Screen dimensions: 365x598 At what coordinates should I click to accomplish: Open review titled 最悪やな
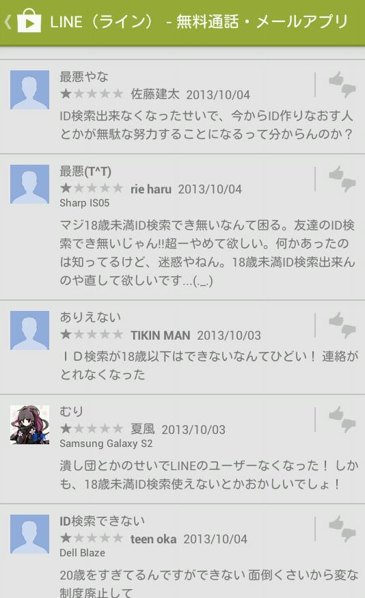click(84, 77)
